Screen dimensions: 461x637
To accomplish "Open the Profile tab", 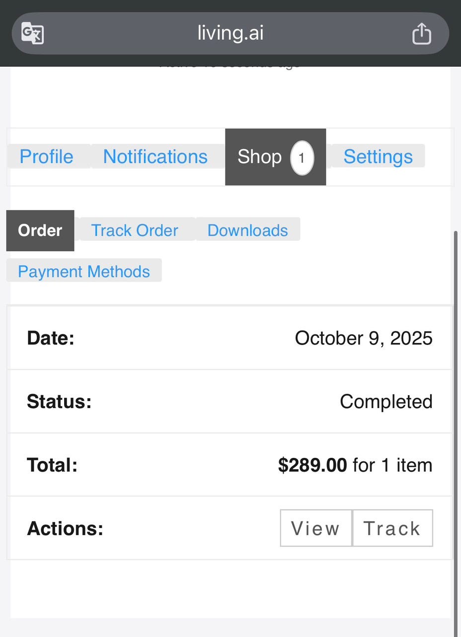I will 46,157.
